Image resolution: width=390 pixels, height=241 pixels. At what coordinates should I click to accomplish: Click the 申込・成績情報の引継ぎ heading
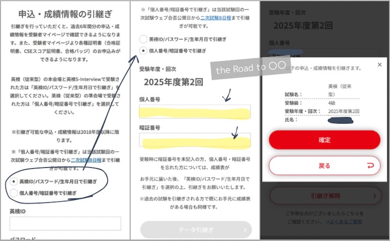point(65,14)
